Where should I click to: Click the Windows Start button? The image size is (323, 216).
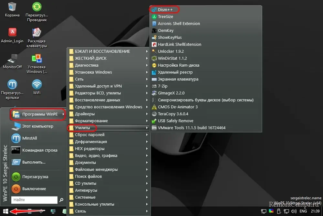point(5,211)
